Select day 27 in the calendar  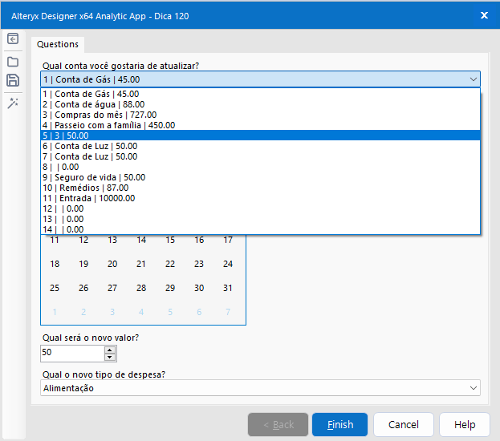pyautogui.click(x=112, y=288)
